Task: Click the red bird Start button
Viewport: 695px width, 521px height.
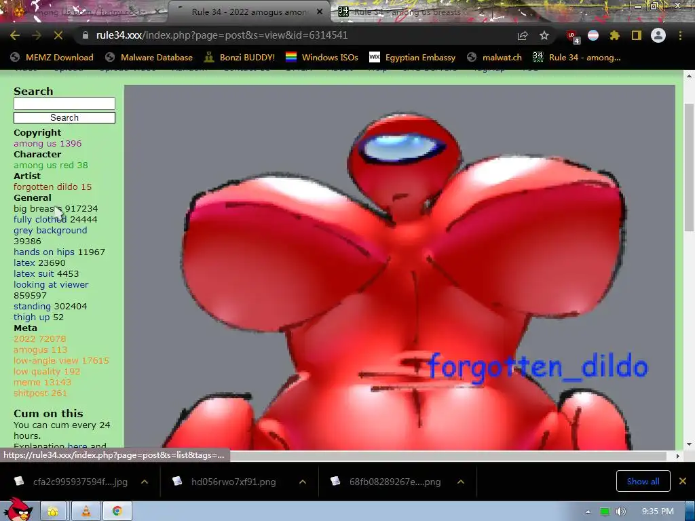Action: pyautogui.click(x=17, y=510)
